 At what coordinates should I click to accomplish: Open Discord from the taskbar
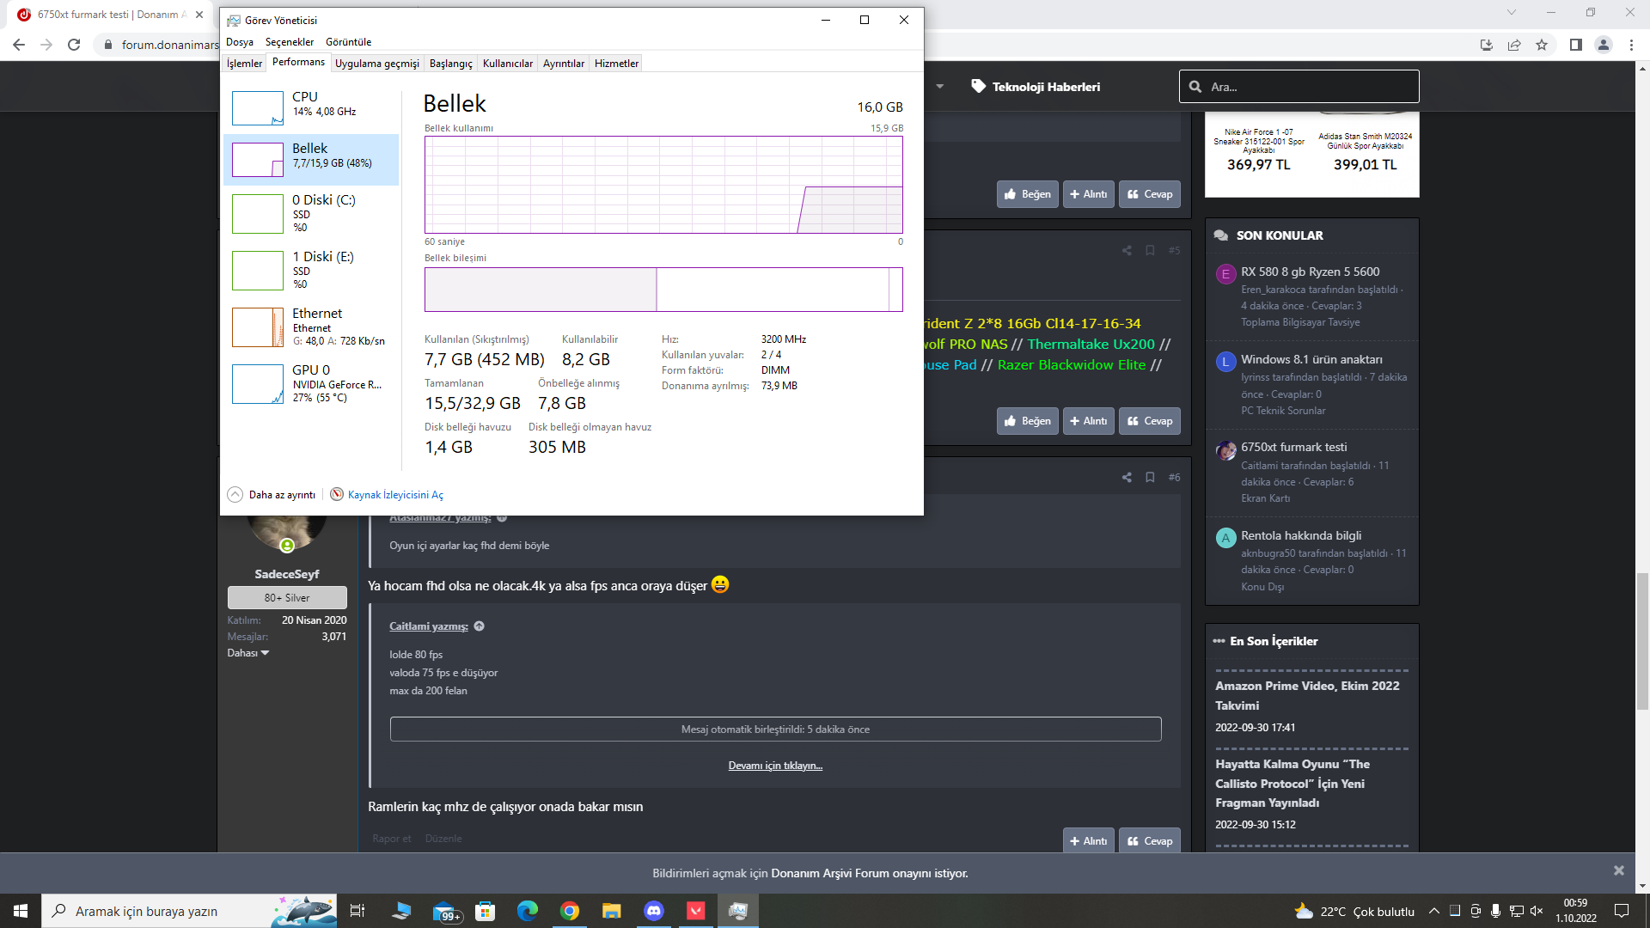(x=654, y=911)
